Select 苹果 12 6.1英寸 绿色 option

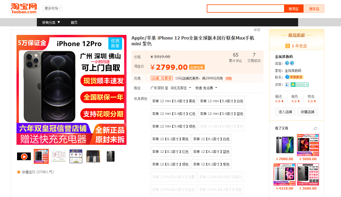170,164
